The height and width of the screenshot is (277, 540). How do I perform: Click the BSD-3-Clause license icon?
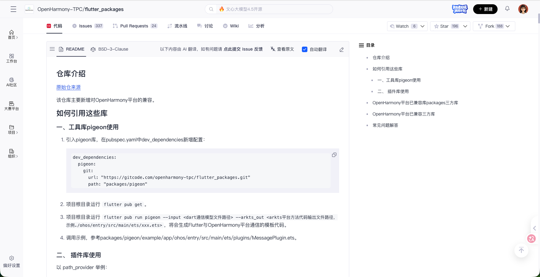(93, 49)
